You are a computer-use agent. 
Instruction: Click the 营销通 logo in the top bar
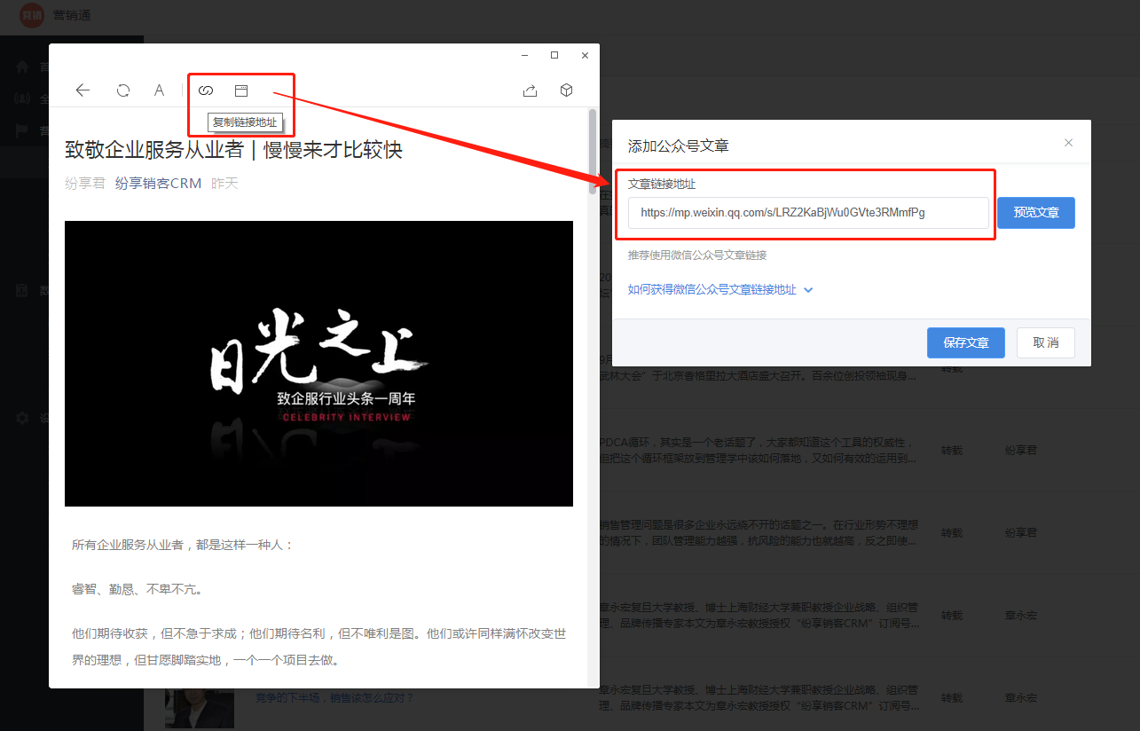point(32,15)
